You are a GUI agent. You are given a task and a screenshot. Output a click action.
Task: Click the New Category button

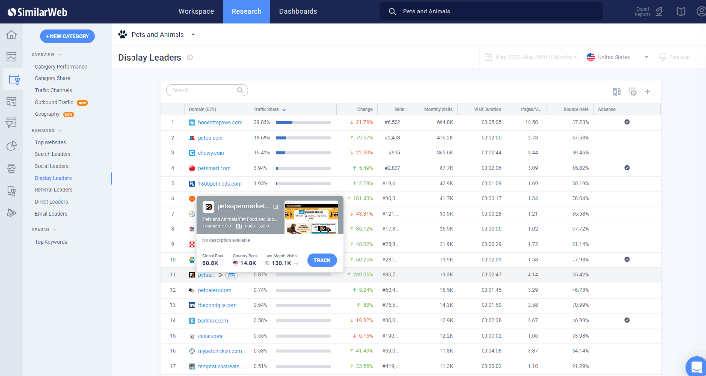(67, 36)
